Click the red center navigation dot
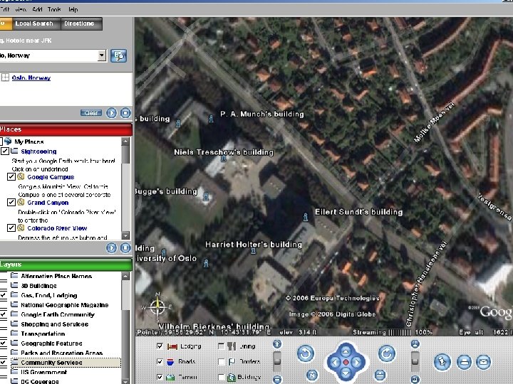Image resolution: width=513 pixels, height=384 pixels. 346,362
